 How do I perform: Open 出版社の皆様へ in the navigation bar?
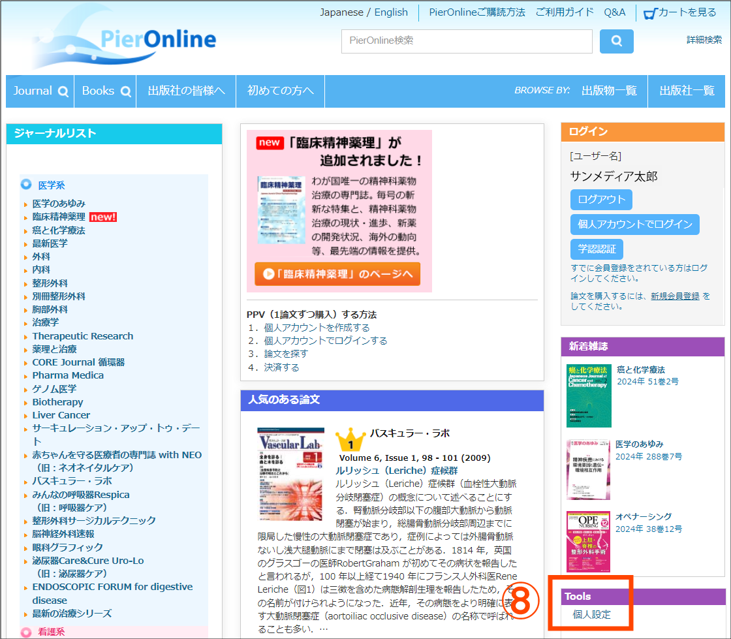[186, 91]
